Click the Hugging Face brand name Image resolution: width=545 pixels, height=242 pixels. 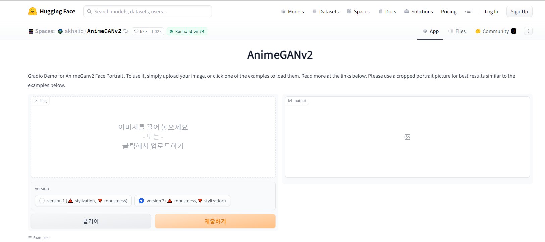click(x=57, y=11)
